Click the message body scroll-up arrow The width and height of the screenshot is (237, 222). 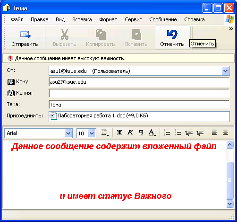(x=229, y=144)
